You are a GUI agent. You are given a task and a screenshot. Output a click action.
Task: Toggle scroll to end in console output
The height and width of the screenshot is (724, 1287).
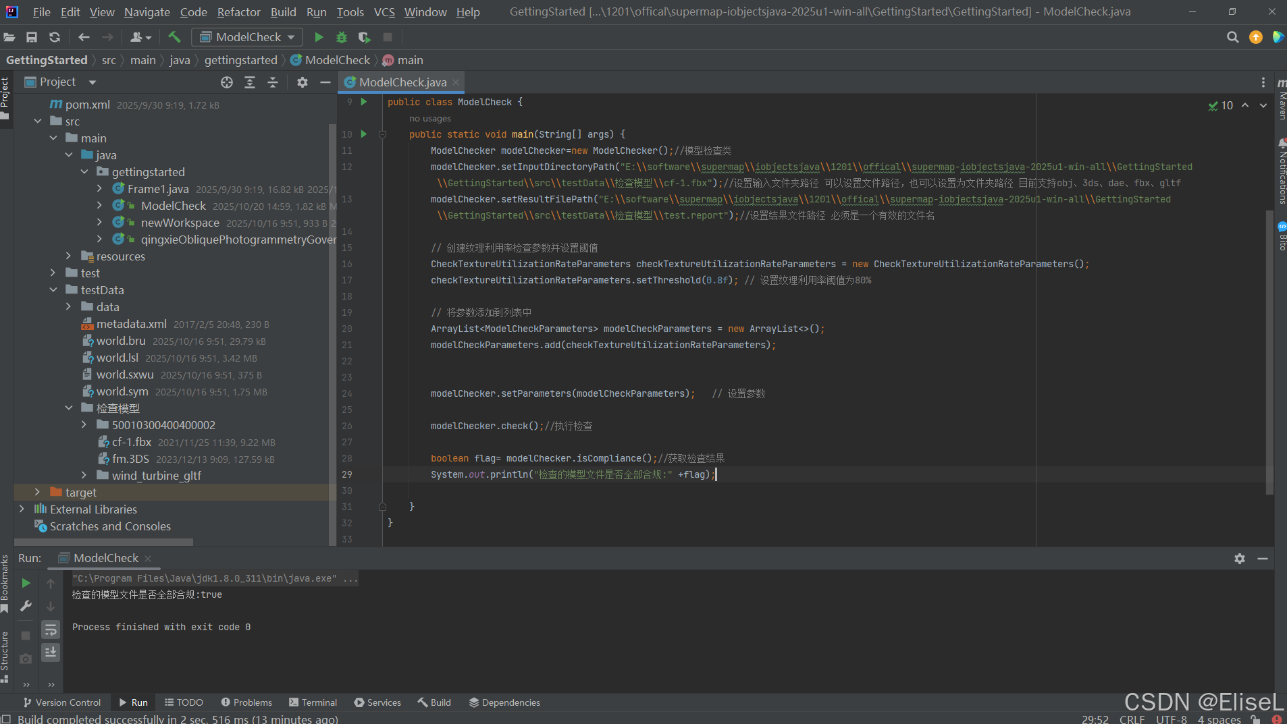click(x=51, y=652)
